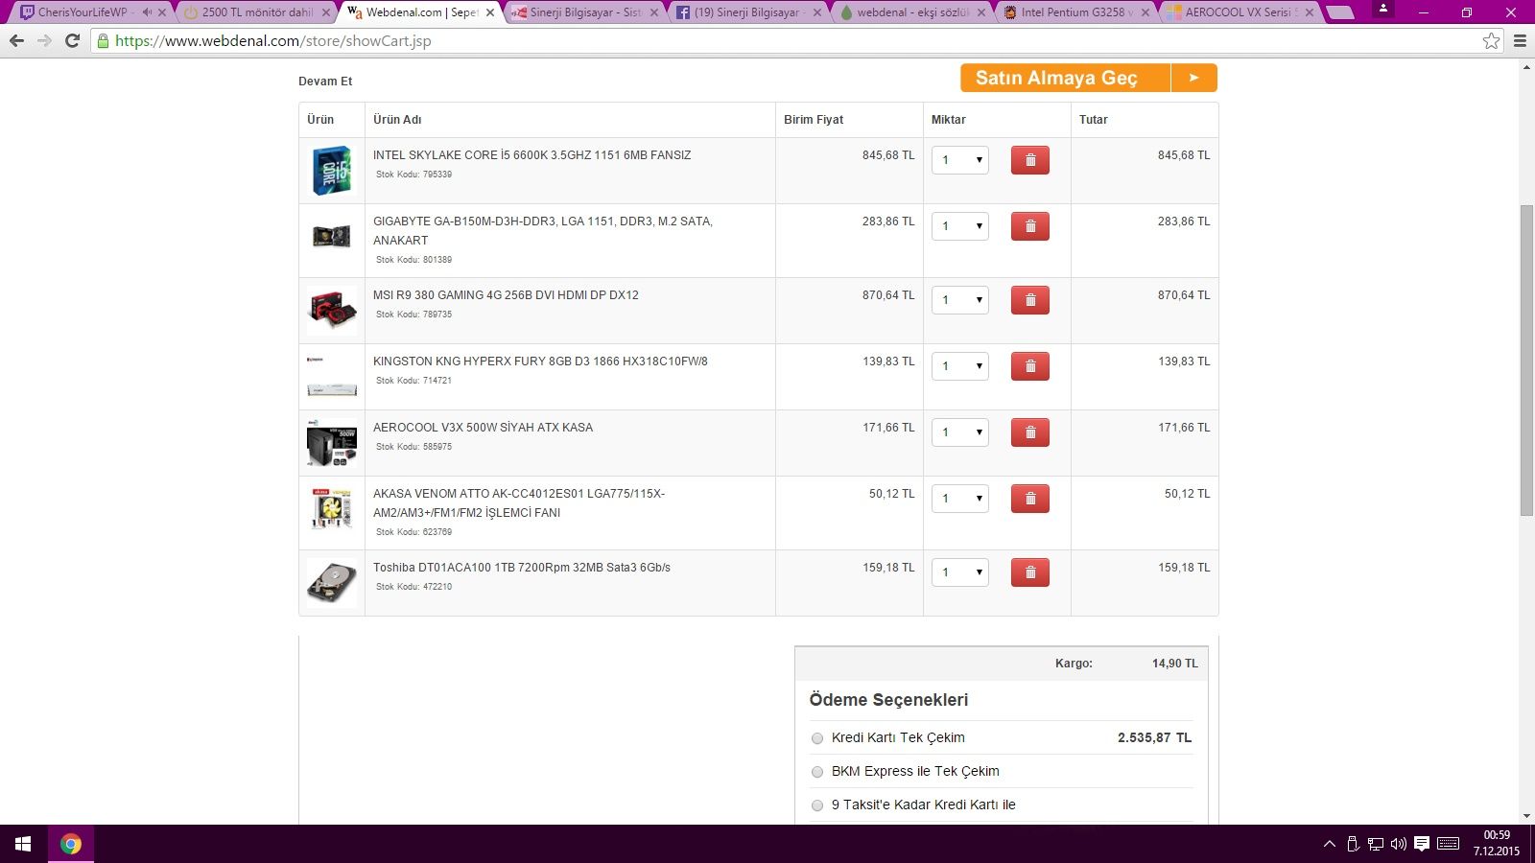Bookmark this page with the star icon
The height and width of the screenshot is (863, 1535).
1491,41
